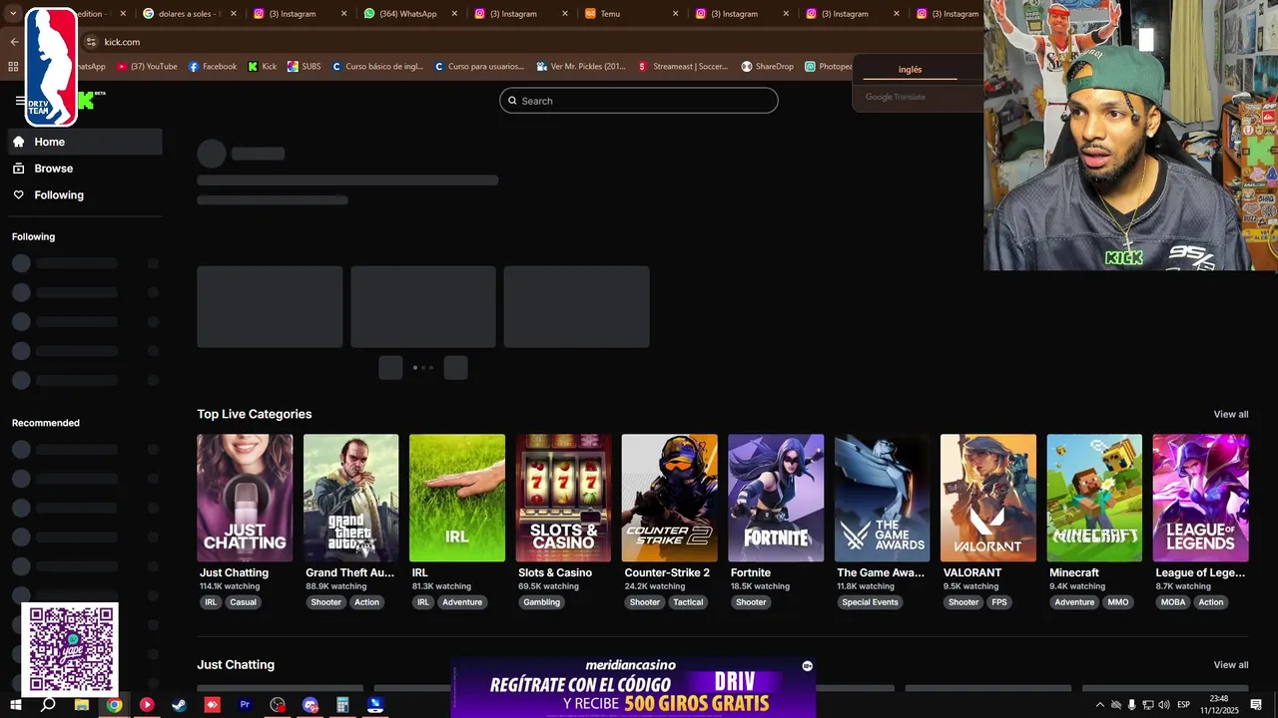
Task: Open the Slots & Casino category card
Action: (563, 498)
